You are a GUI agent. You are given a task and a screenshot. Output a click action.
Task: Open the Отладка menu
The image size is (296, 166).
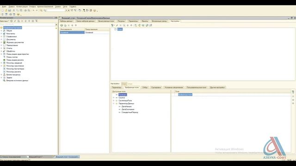32,6
